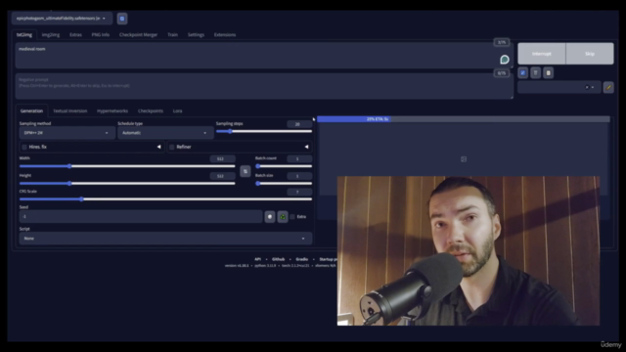
Task: Adjust the Batch size slider
Action: (284, 183)
